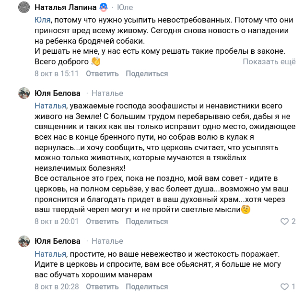Image resolution: width=304 pixels, height=297 pixels.
Task: Like Юля Белова's comment with 2 likes
Action: point(285,221)
